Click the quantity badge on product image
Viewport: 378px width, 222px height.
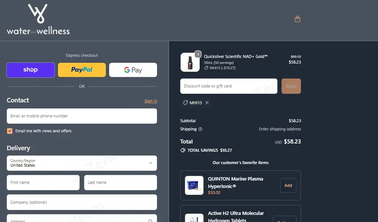pos(198,54)
